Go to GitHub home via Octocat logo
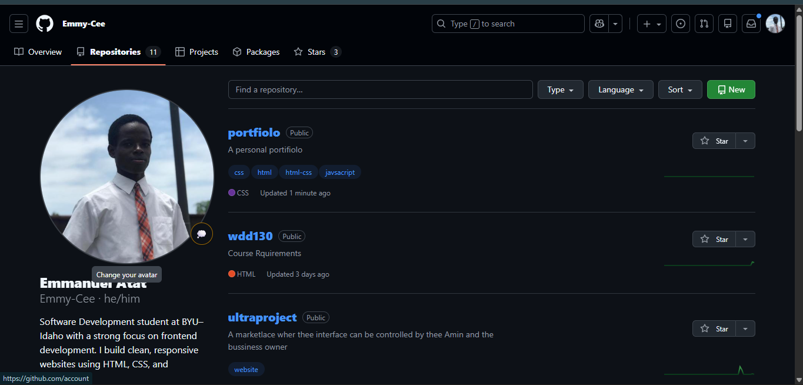Image resolution: width=803 pixels, height=385 pixels. pos(45,24)
